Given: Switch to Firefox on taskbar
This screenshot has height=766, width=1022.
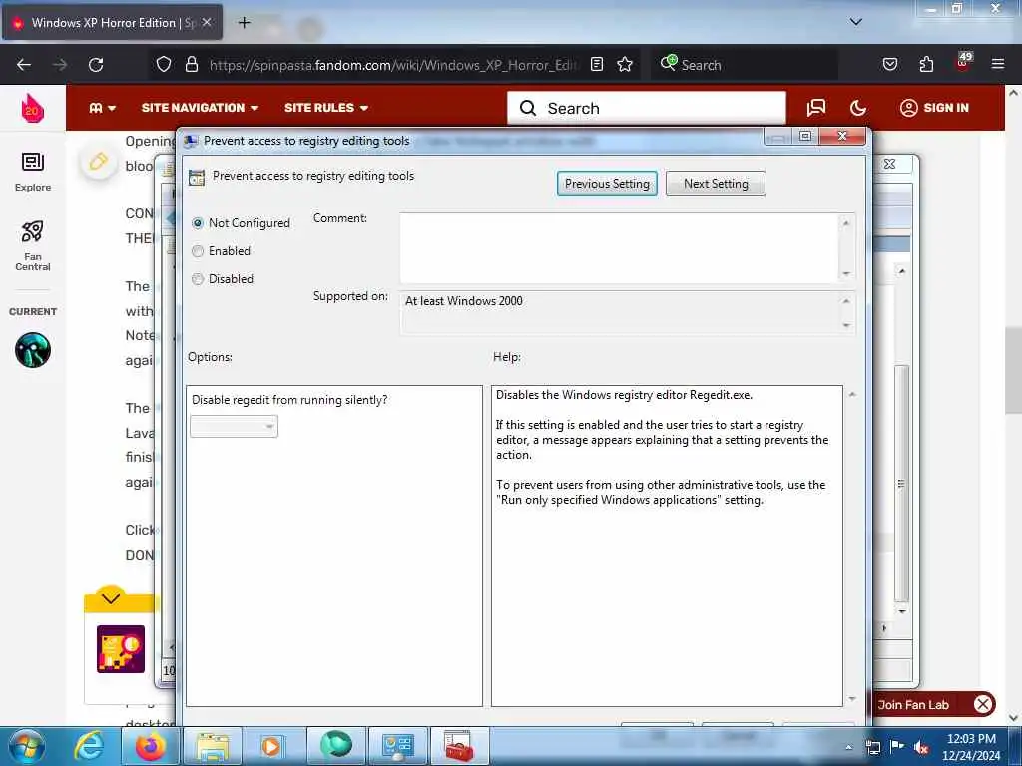Looking at the screenshot, I should [150, 746].
